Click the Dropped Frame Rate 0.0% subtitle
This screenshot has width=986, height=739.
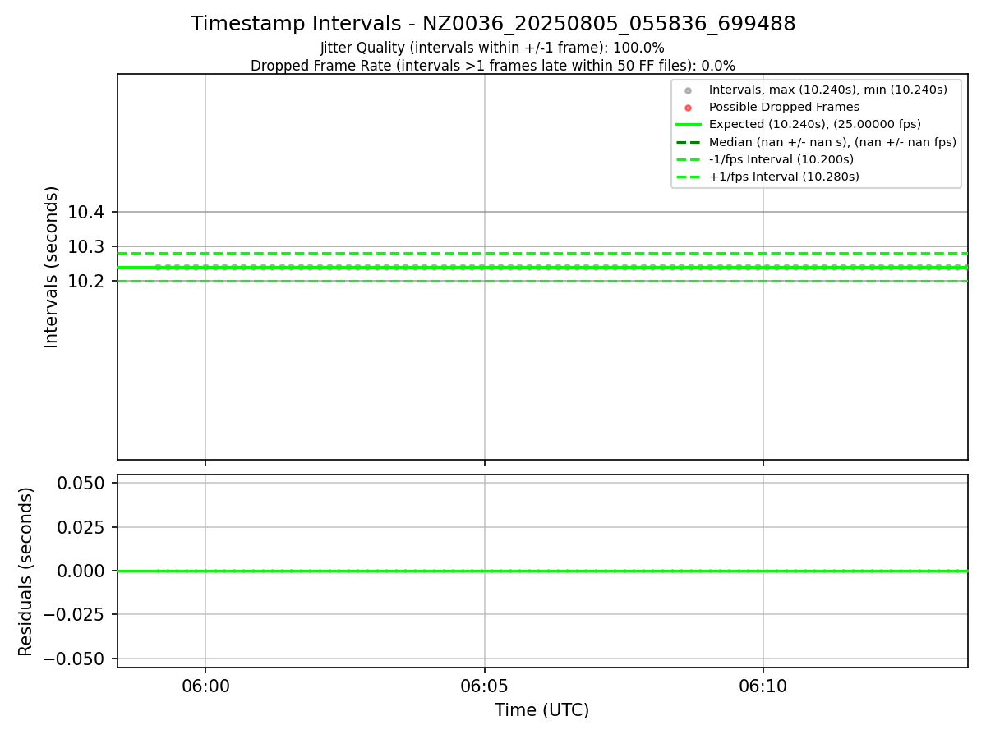pyautogui.click(x=493, y=66)
